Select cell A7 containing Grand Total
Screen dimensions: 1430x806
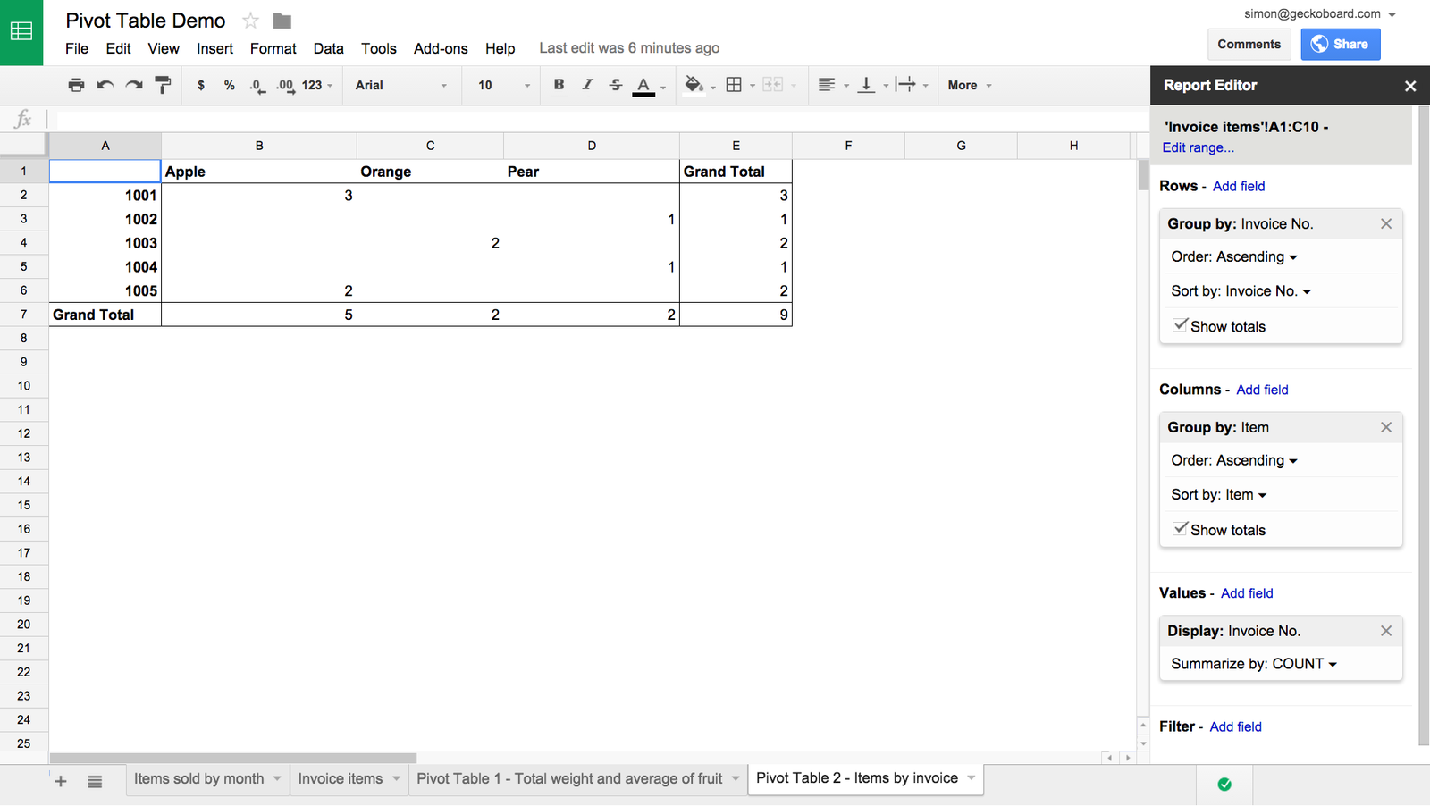[105, 315]
